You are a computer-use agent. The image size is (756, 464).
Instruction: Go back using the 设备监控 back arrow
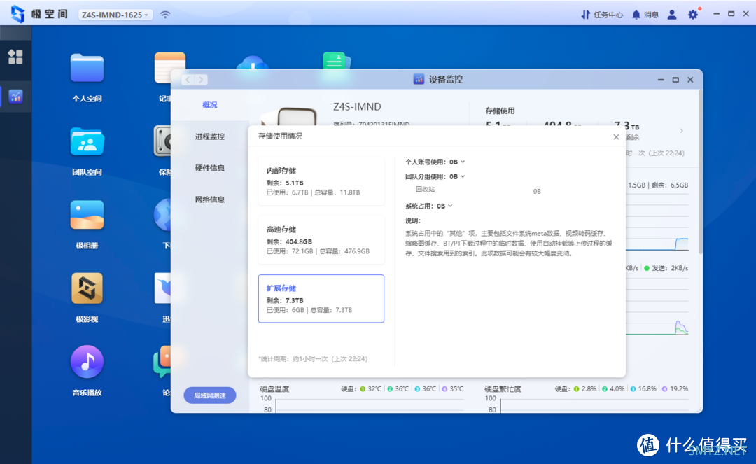(188, 80)
